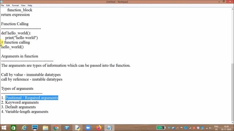The image size is (234, 131).
Task: Click the red circular tray icon
Action: pyautogui.click(x=194, y=128)
